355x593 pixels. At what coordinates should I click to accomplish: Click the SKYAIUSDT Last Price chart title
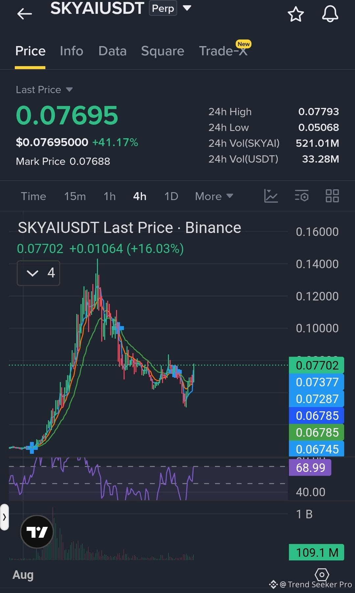pos(130,228)
